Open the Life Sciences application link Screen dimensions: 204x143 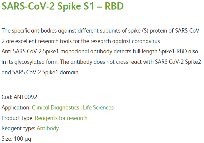click(98, 107)
